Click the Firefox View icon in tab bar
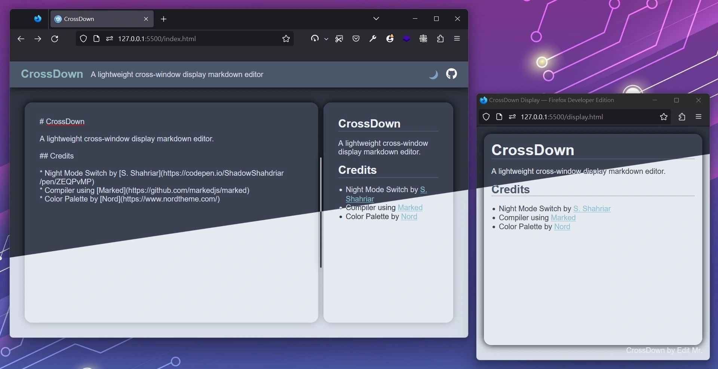 (x=38, y=19)
